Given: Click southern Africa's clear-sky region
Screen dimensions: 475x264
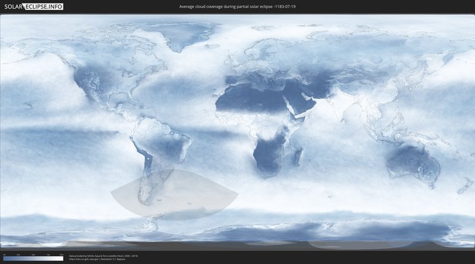Looking at the screenshot, I should click(x=267, y=155).
